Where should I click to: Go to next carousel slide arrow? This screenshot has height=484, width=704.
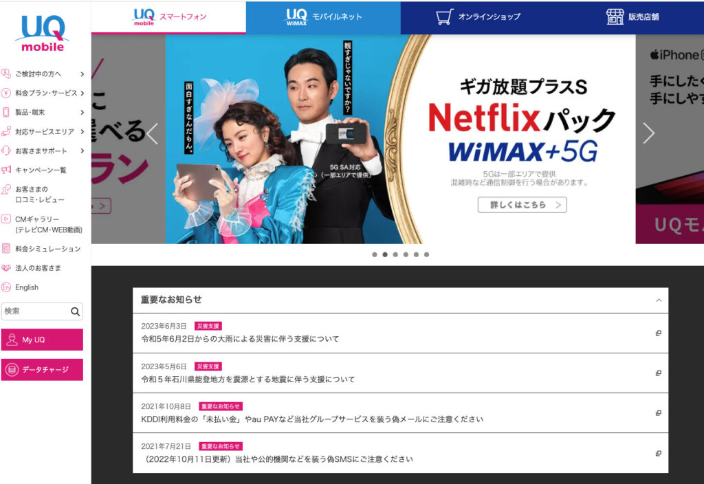[648, 133]
